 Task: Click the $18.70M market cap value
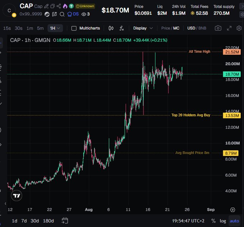click(115, 10)
